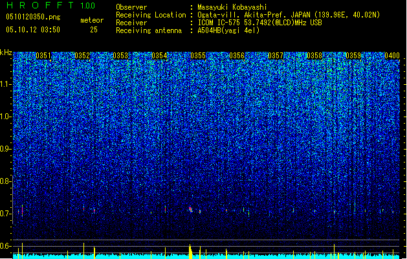Click the 0400 time marker
This screenshot has height=259, width=407.
[392, 56]
